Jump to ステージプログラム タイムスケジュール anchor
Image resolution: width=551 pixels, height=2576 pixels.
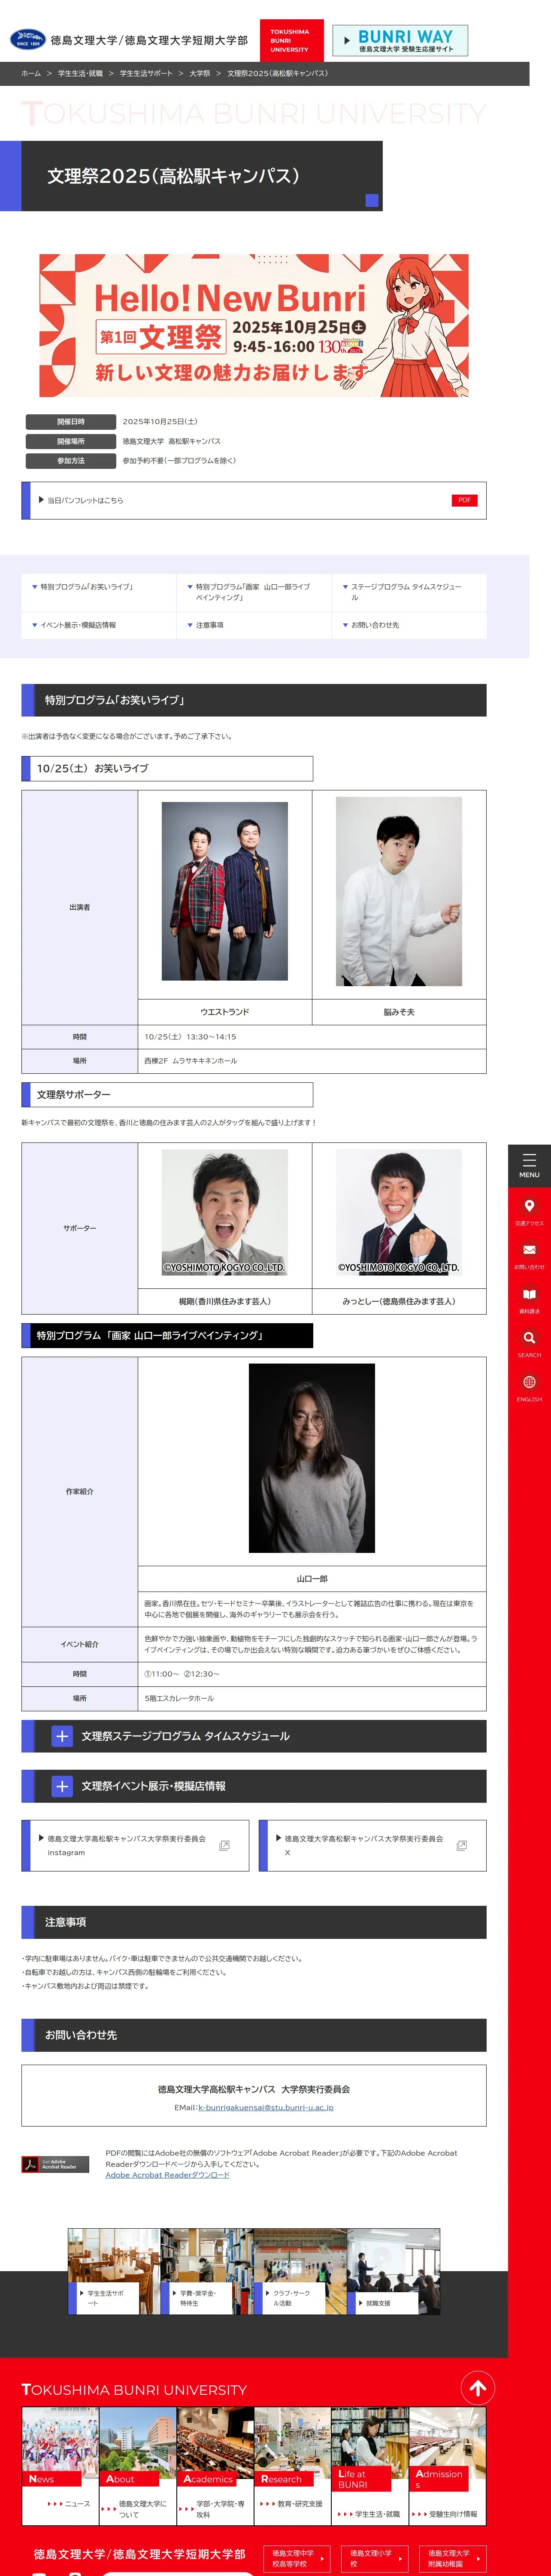point(409,592)
